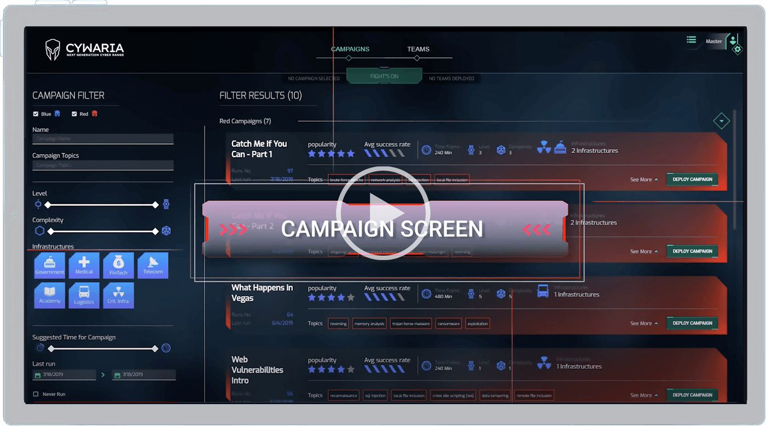This screenshot has width=766, height=426.
Task: Click the 'memory analysis' topic tag
Action: tap(370, 324)
